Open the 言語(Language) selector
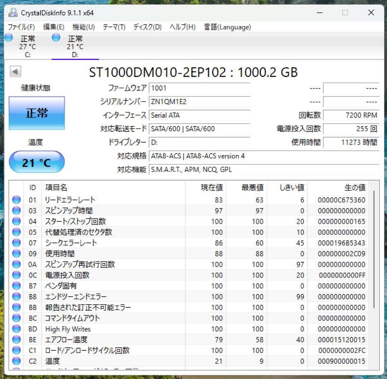Image resolution: width=387 pixels, height=379 pixels. coord(227,27)
